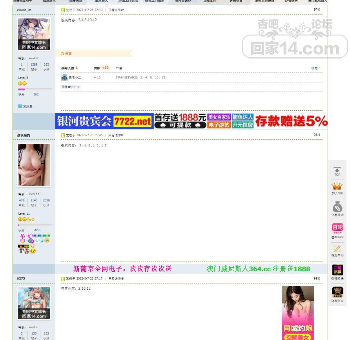Open vision_m avatar thumbnail

click(x=34, y=34)
